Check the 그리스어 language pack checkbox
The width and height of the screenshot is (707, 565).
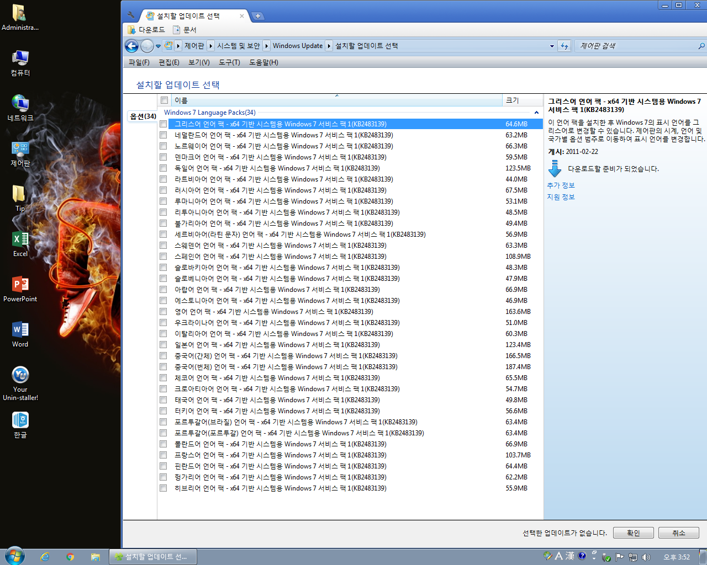tap(163, 124)
